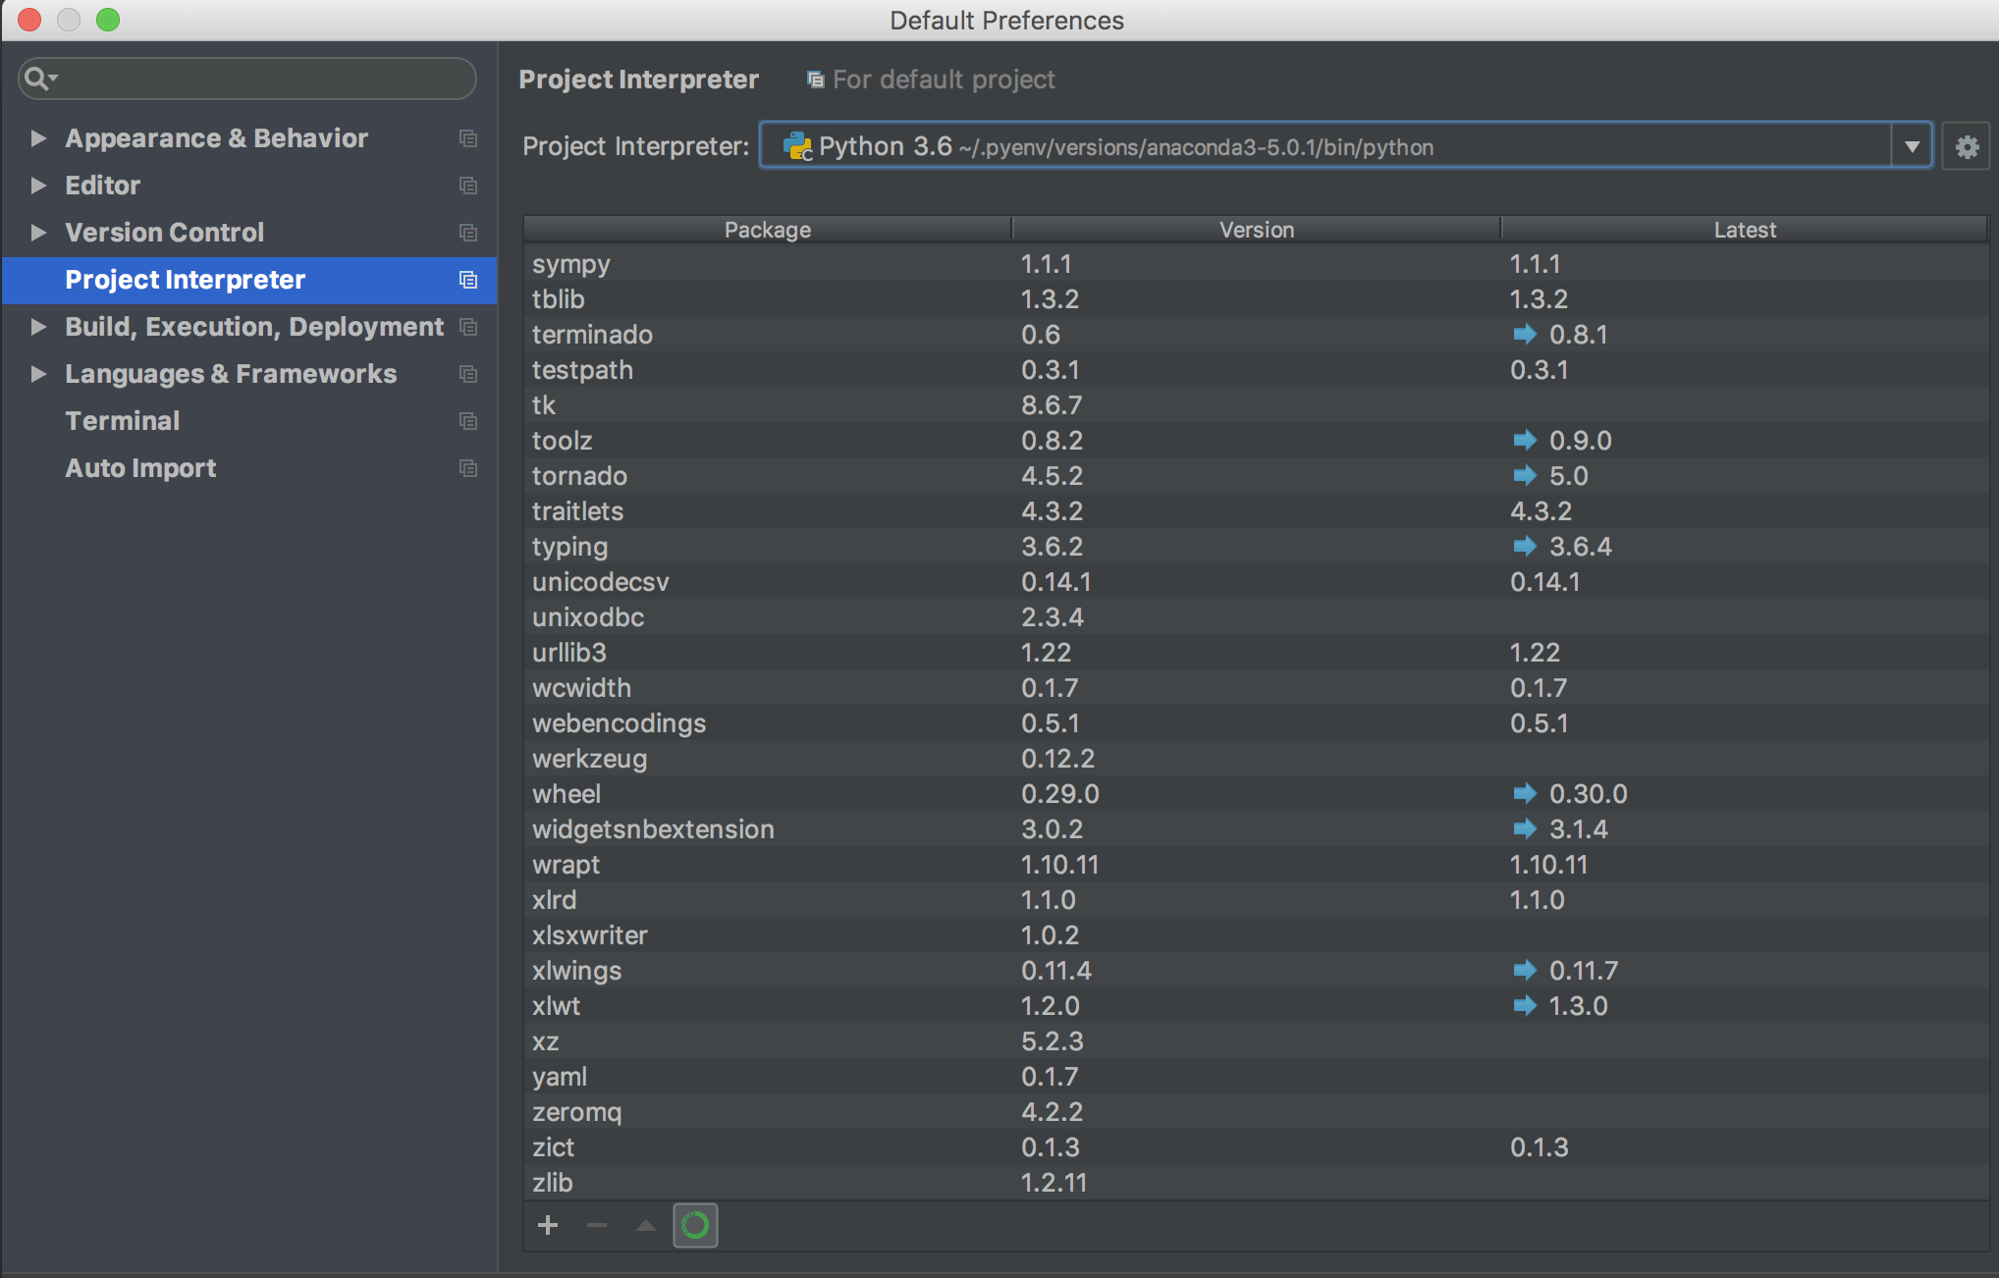Install a new package with the plus icon
1999x1278 pixels.
[x=548, y=1224]
